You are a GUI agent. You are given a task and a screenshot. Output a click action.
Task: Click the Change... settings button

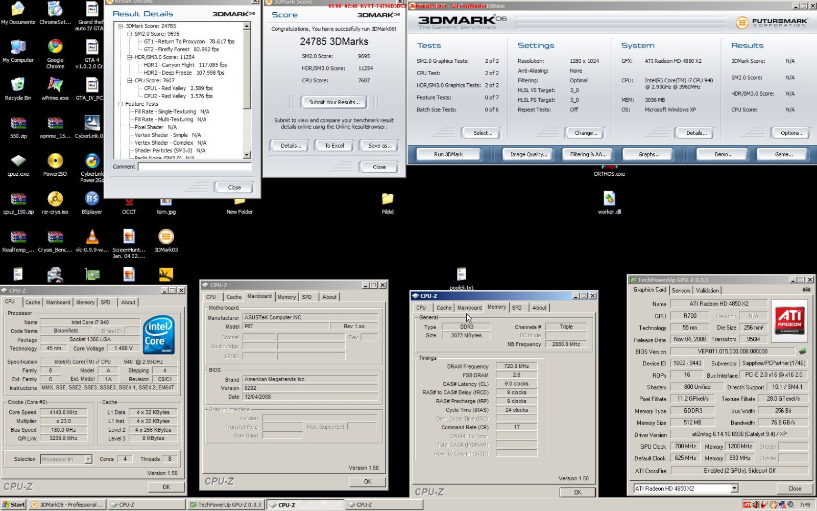[x=586, y=133]
